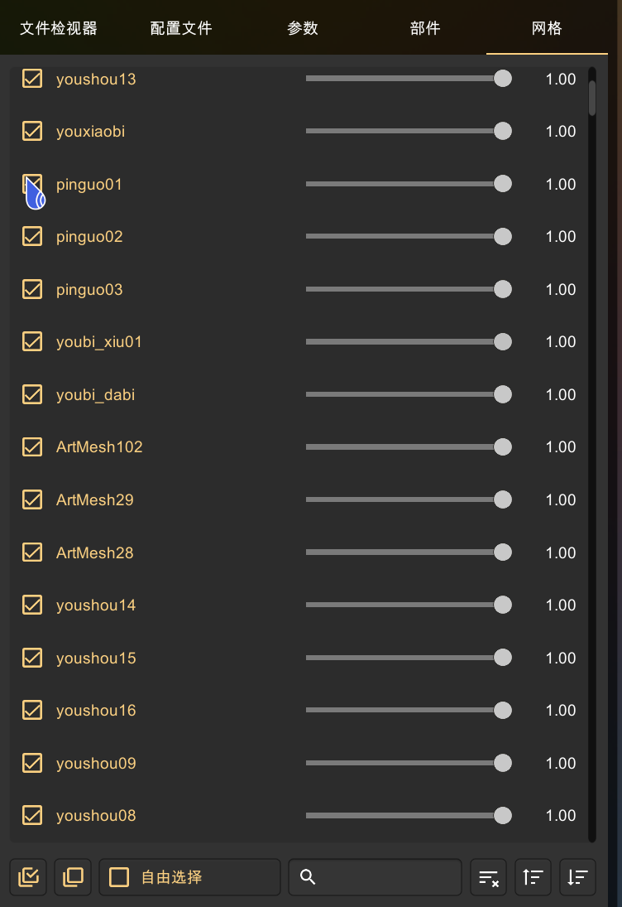Click the sort ascending icon
The height and width of the screenshot is (907, 622).
coord(533,877)
